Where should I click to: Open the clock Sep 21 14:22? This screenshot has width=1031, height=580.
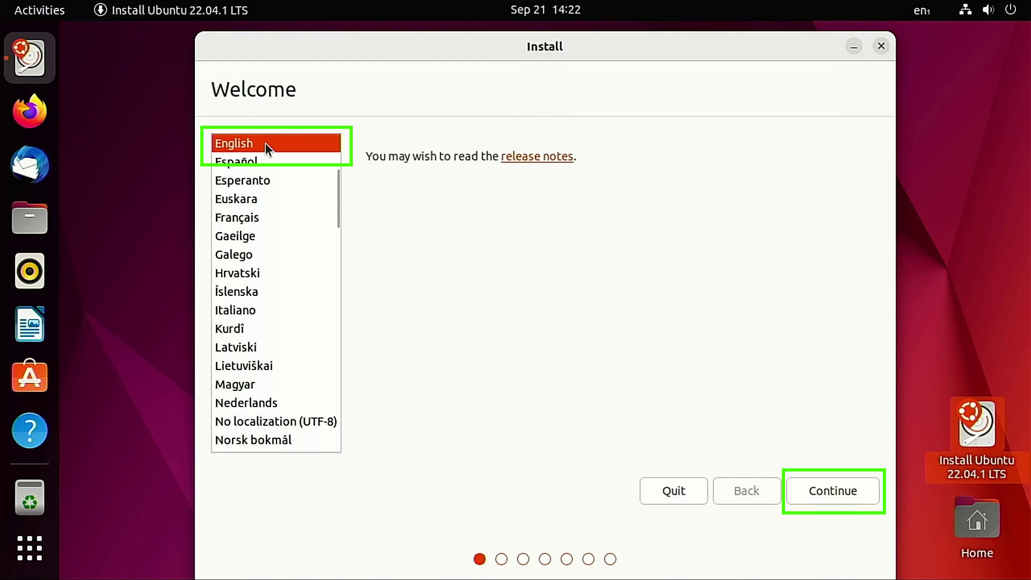[x=545, y=10]
